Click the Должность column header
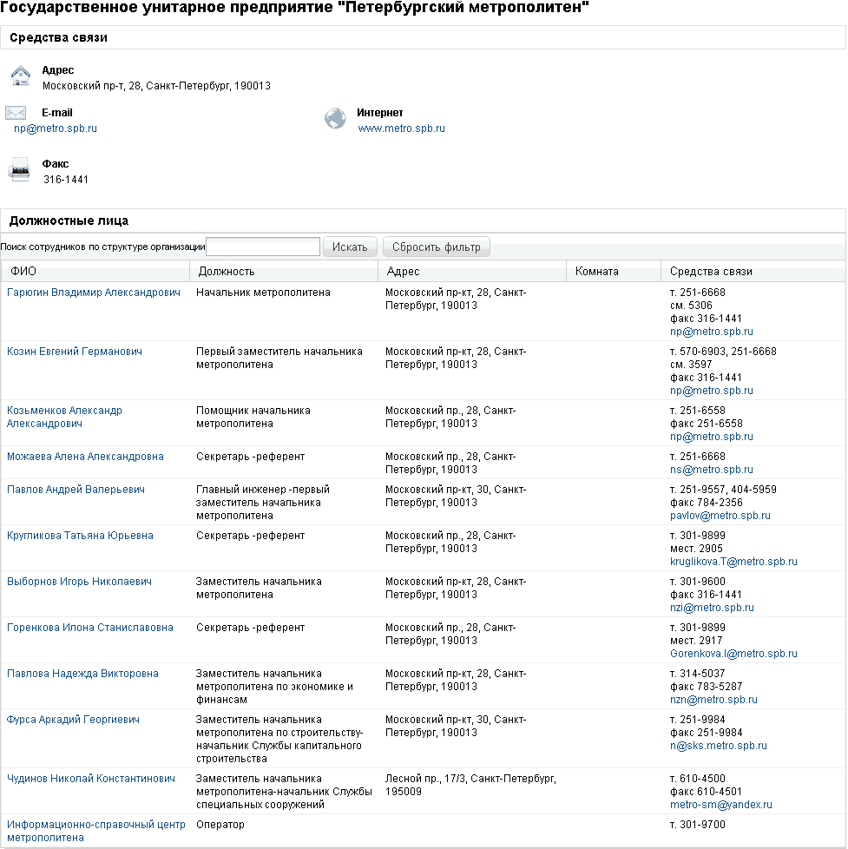848x849 pixels. (226, 272)
